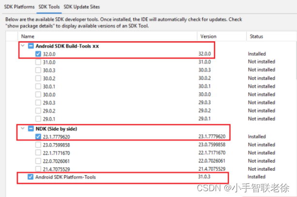The width and height of the screenshot is (297, 197).
Task: Uncheck Build-Tools version 32.0.0
Action: point(38,54)
